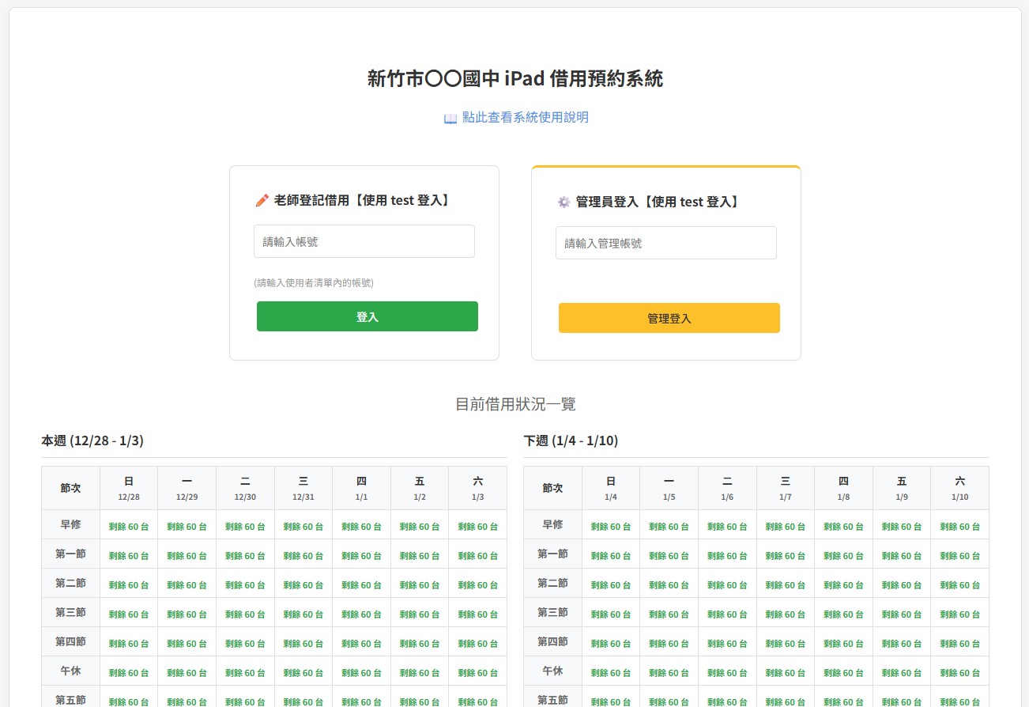Click the 1/8 Thursday column header
The width and height of the screenshot is (1029, 707).
coord(843,488)
